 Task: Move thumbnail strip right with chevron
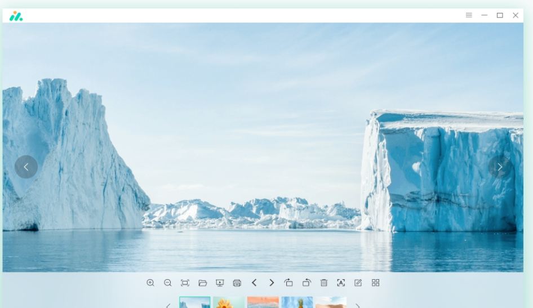(358, 306)
